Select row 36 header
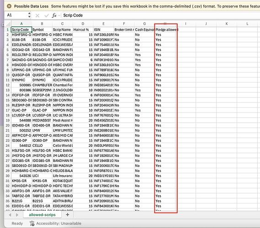 [8, 206]
